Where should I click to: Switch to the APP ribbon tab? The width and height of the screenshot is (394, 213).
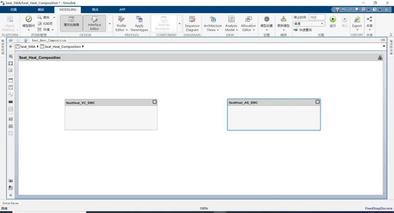122,9
